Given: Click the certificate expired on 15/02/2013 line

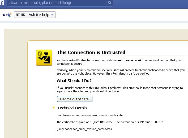Looking at the screenshot, I should tap(110, 122).
